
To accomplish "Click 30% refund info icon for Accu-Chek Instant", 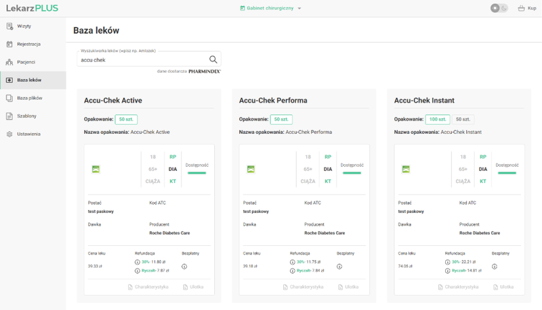I will tap(448, 262).
